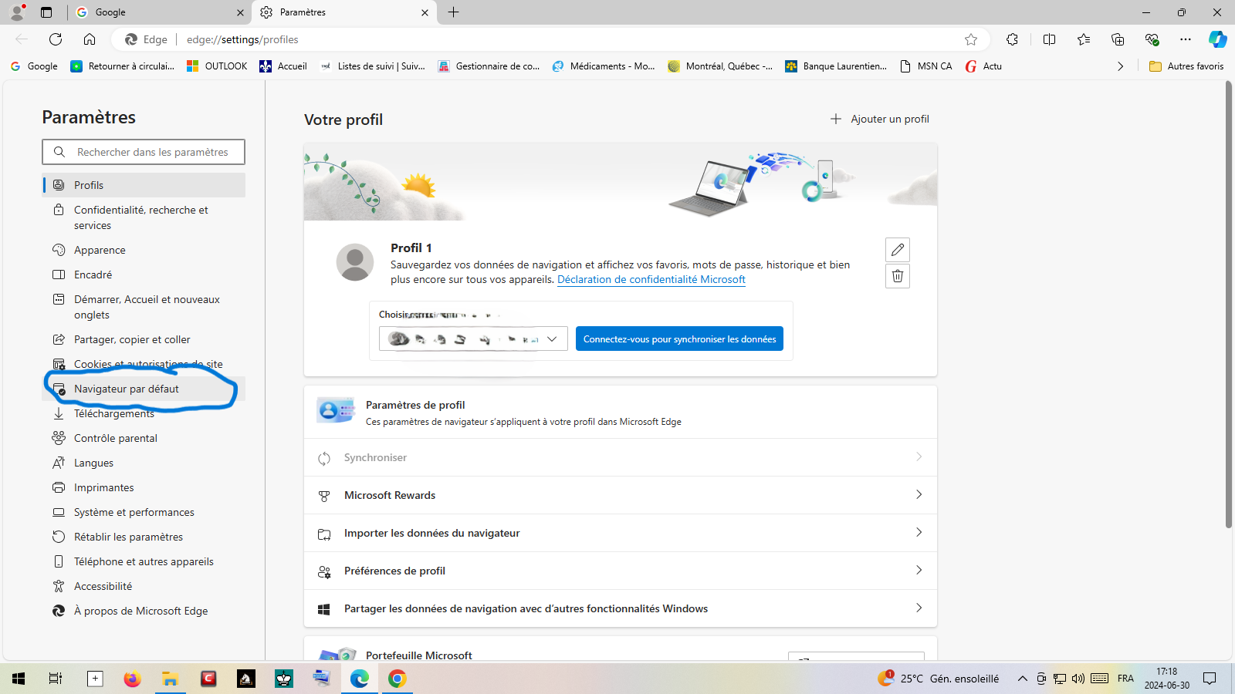Open Navigateur par défaut section
1235x694 pixels.
pyautogui.click(x=144, y=389)
